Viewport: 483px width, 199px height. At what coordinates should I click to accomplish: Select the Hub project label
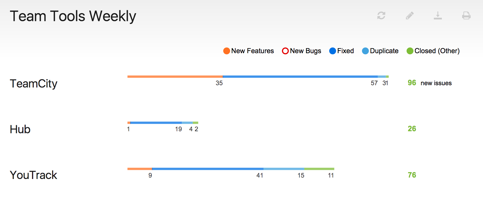(x=20, y=129)
